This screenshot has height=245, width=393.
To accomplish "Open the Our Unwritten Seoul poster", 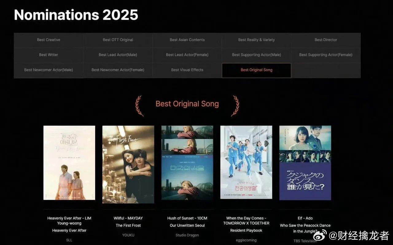I will (187, 163).
